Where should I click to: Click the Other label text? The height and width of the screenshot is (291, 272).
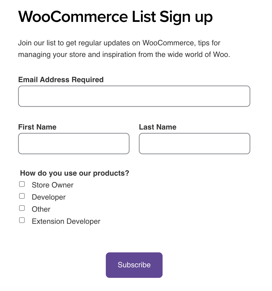pyautogui.click(x=41, y=209)
